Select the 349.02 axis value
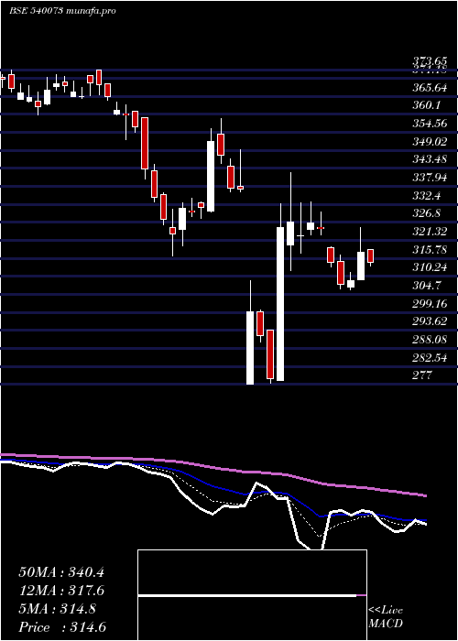This screenshot has height=641, width=458. (x=430, y=141)
